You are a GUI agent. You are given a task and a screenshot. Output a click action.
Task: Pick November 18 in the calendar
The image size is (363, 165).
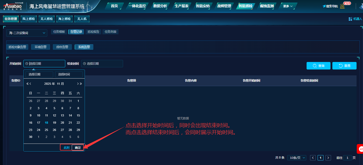pyautogui.click(x=46, y=123)
